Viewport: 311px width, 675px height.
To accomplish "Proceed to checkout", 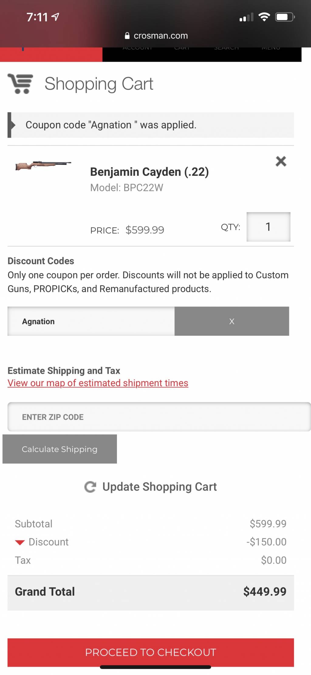I will 151,652.
